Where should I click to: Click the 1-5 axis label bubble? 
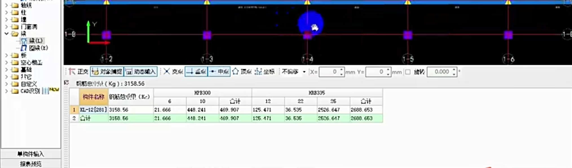408,59
